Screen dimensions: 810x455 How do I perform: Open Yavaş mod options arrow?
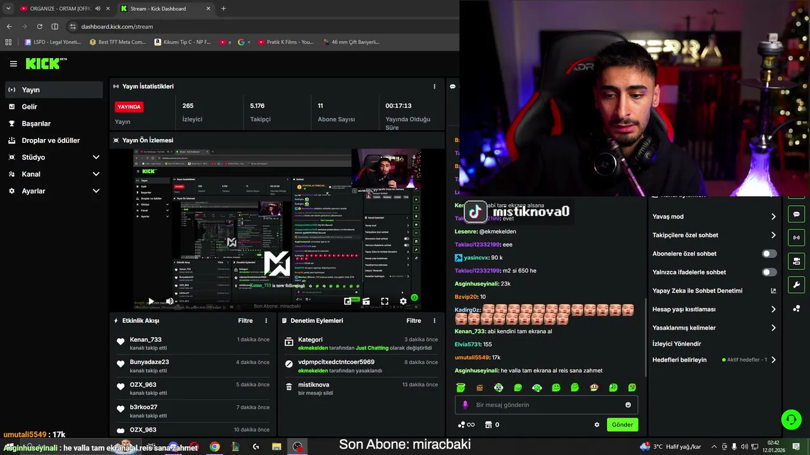pos(773,217)
